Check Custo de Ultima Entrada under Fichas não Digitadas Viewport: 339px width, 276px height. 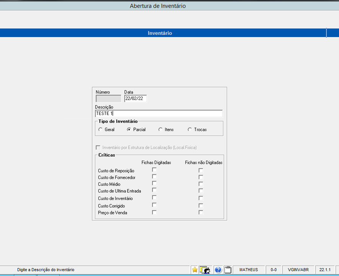point(201,190)
